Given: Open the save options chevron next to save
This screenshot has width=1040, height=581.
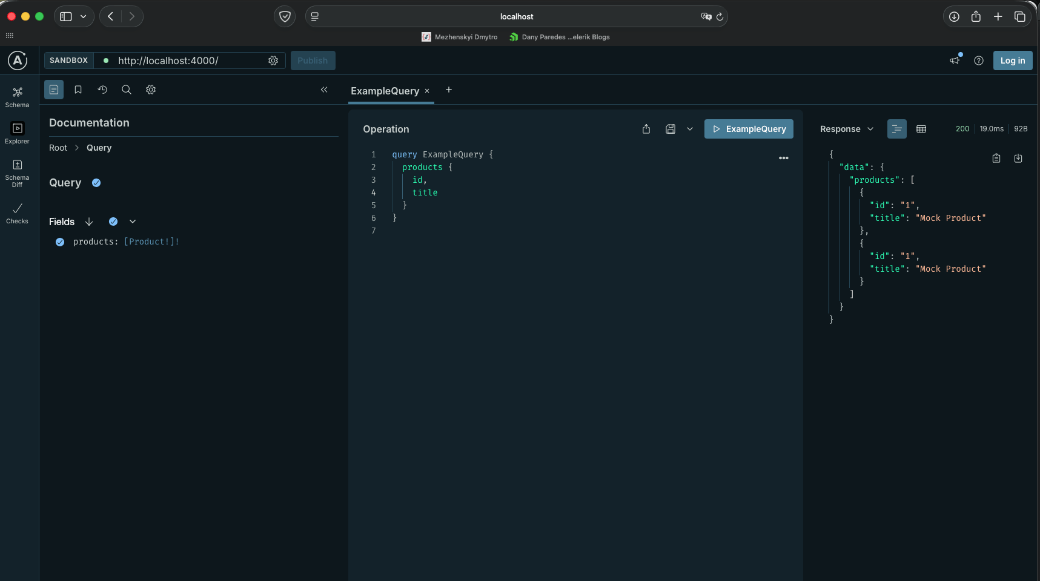Looking at the screenshot, I should [x=690, y=129].
